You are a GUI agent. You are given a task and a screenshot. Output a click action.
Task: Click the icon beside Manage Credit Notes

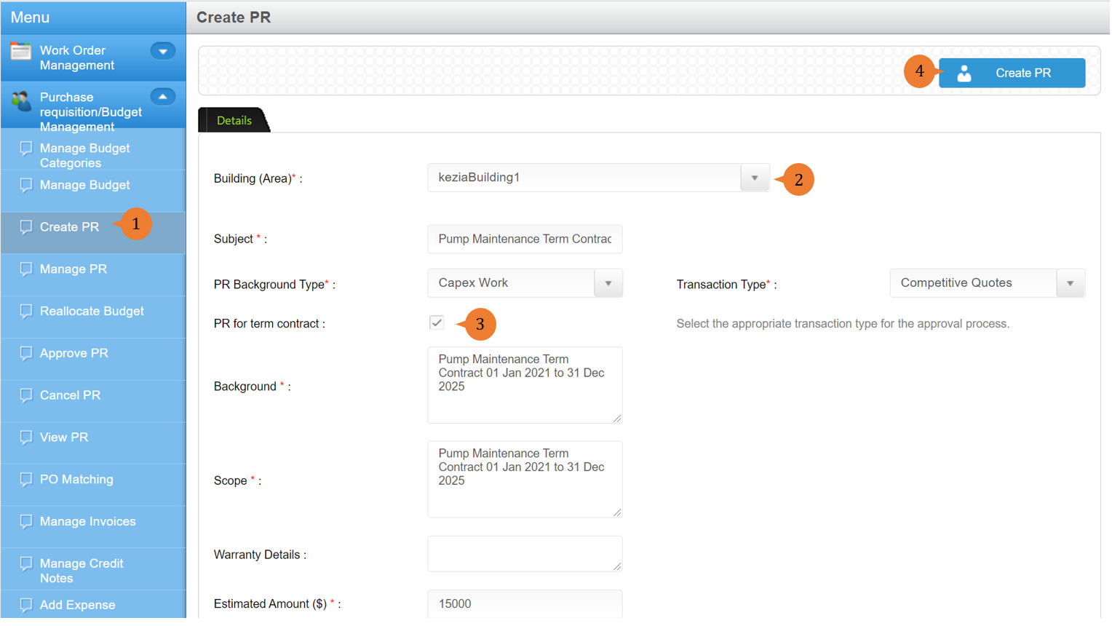tap(26, 564)
